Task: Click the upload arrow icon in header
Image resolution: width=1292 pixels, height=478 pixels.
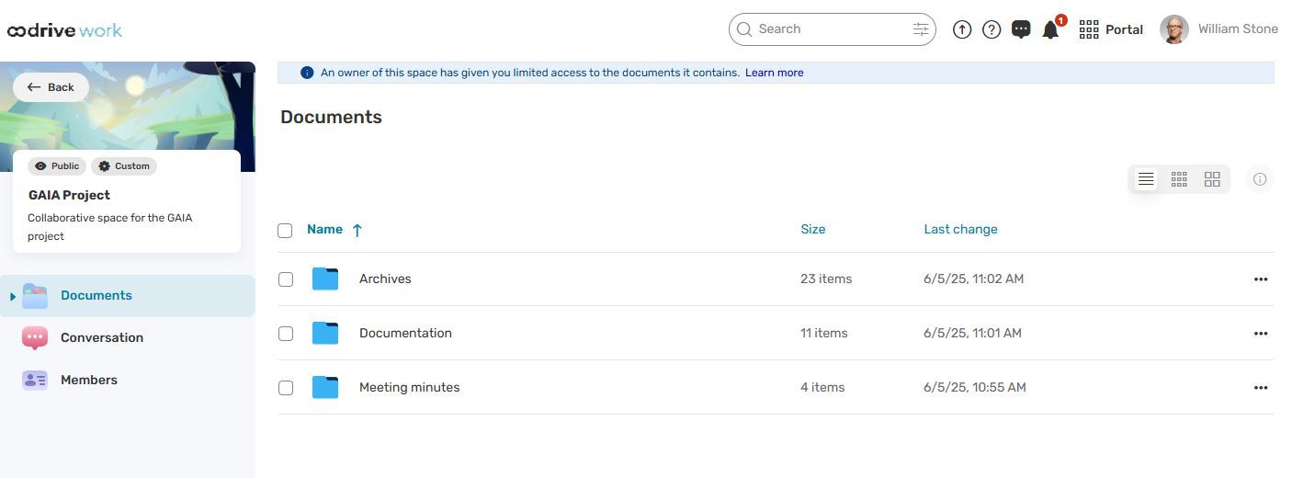Action: click(962, 29)
